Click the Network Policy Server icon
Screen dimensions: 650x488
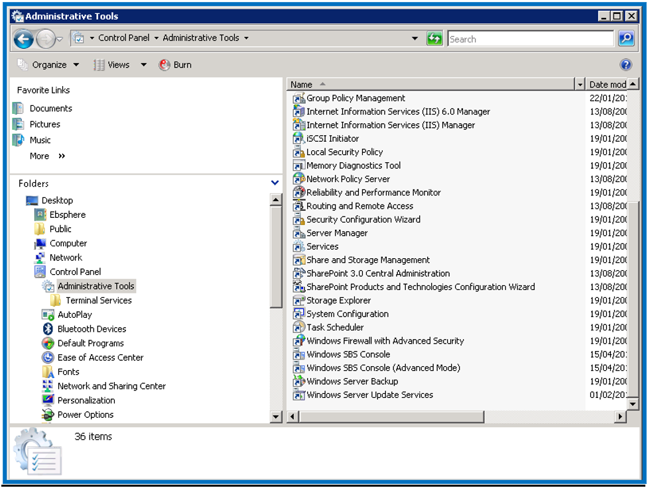tap(298, 179)
